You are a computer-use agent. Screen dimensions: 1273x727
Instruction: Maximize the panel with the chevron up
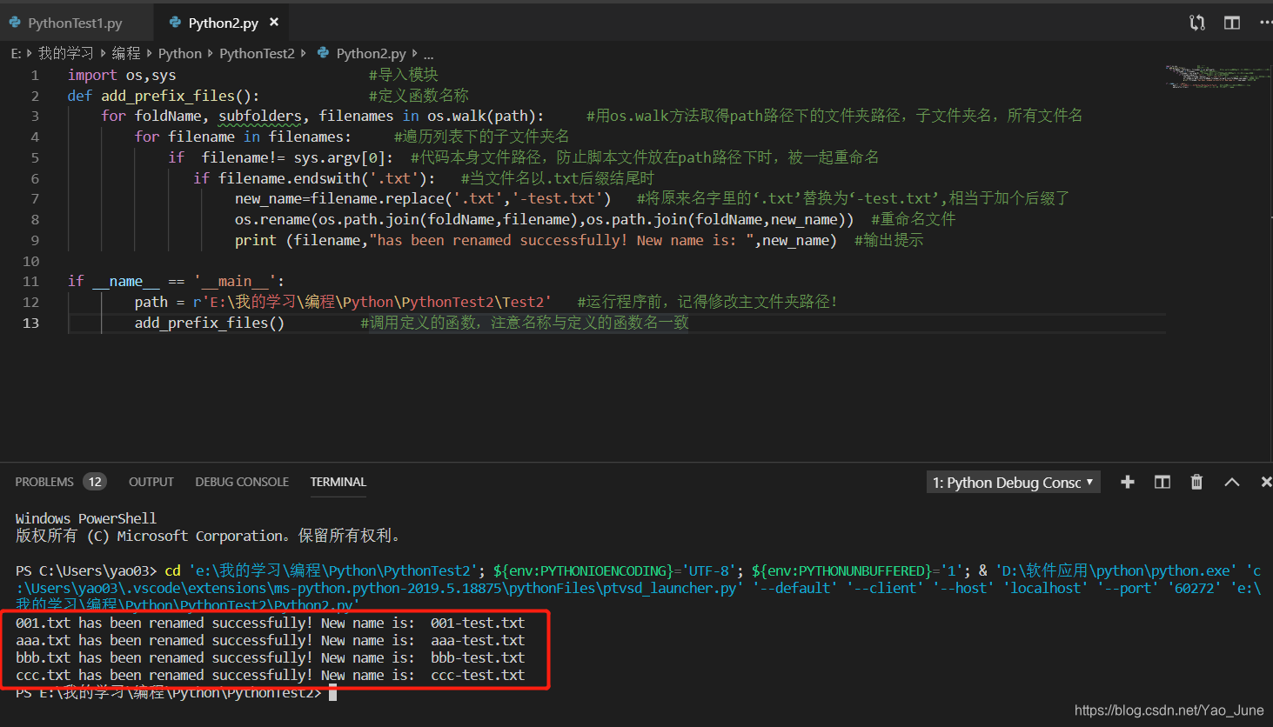(1232, 482)
